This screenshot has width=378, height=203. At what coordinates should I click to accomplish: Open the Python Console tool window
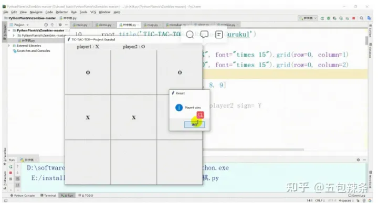coord(22,196)
